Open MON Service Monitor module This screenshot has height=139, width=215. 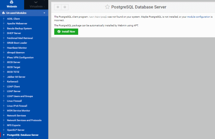coord(19,111)
